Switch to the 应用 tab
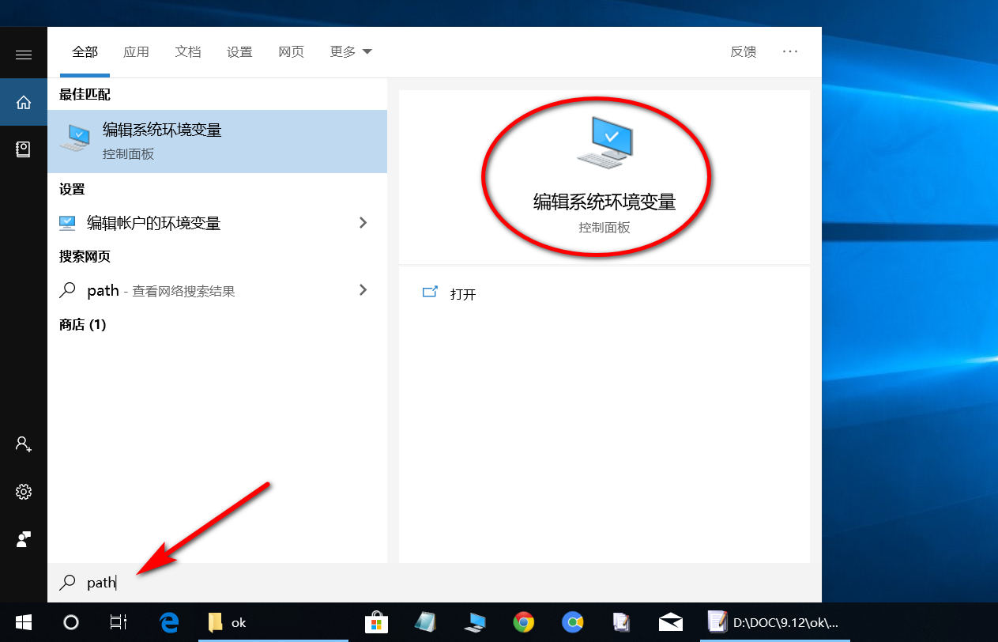The height and width of the screenshot is (642, 998). (136, 52)
